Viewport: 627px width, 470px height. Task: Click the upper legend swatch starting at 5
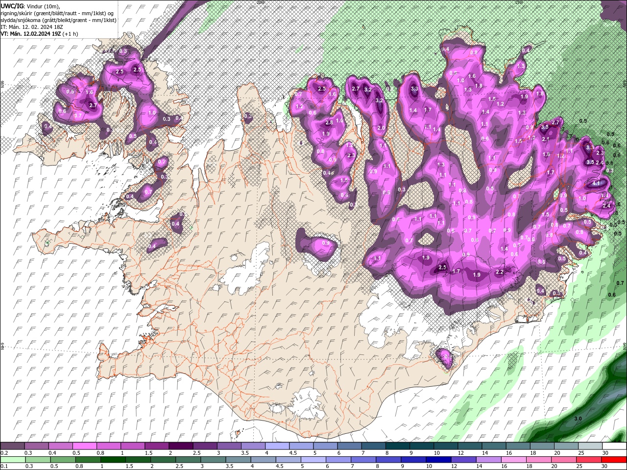click(324, 446)
